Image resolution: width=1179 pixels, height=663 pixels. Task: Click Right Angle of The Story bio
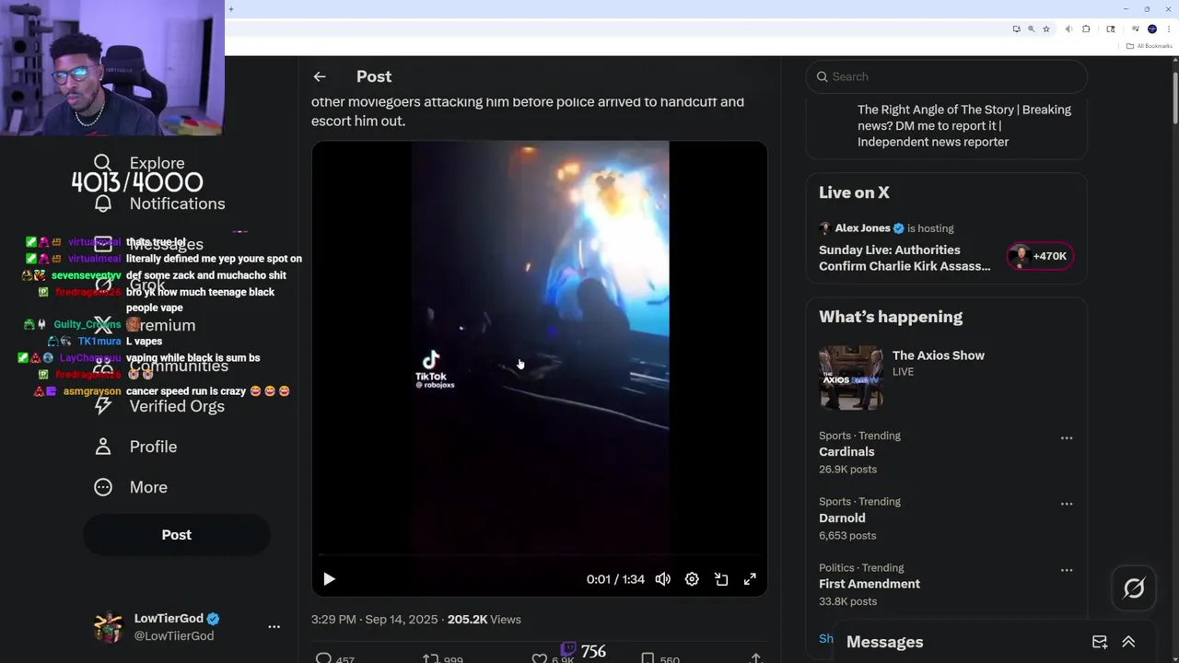pos(964,125)
